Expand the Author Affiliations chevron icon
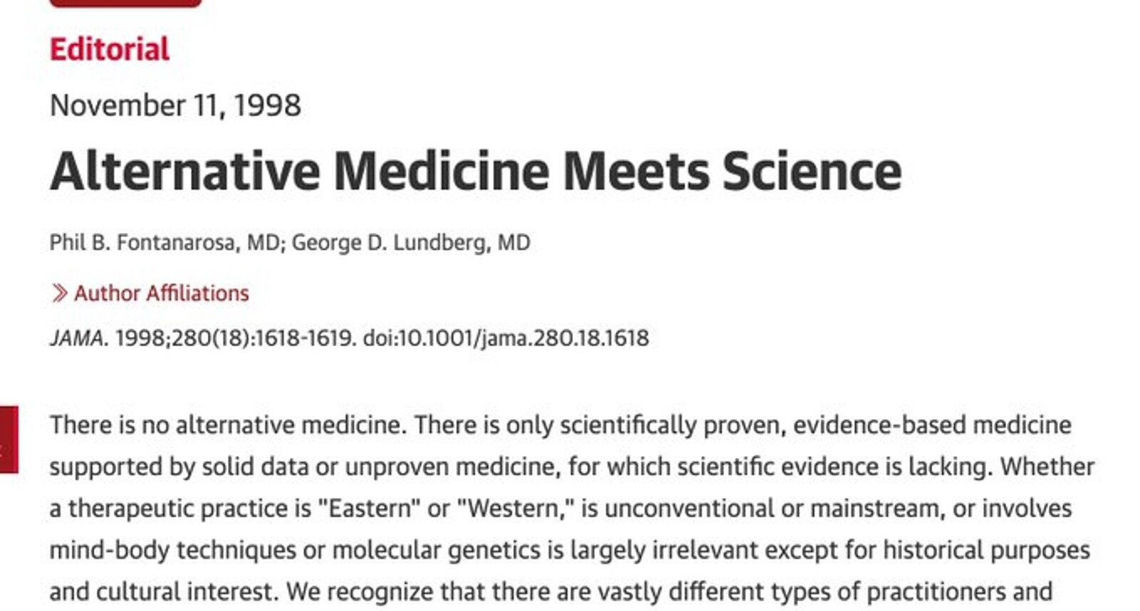Viewport: 1140px width, 611px height. click(x=59, y=293)
